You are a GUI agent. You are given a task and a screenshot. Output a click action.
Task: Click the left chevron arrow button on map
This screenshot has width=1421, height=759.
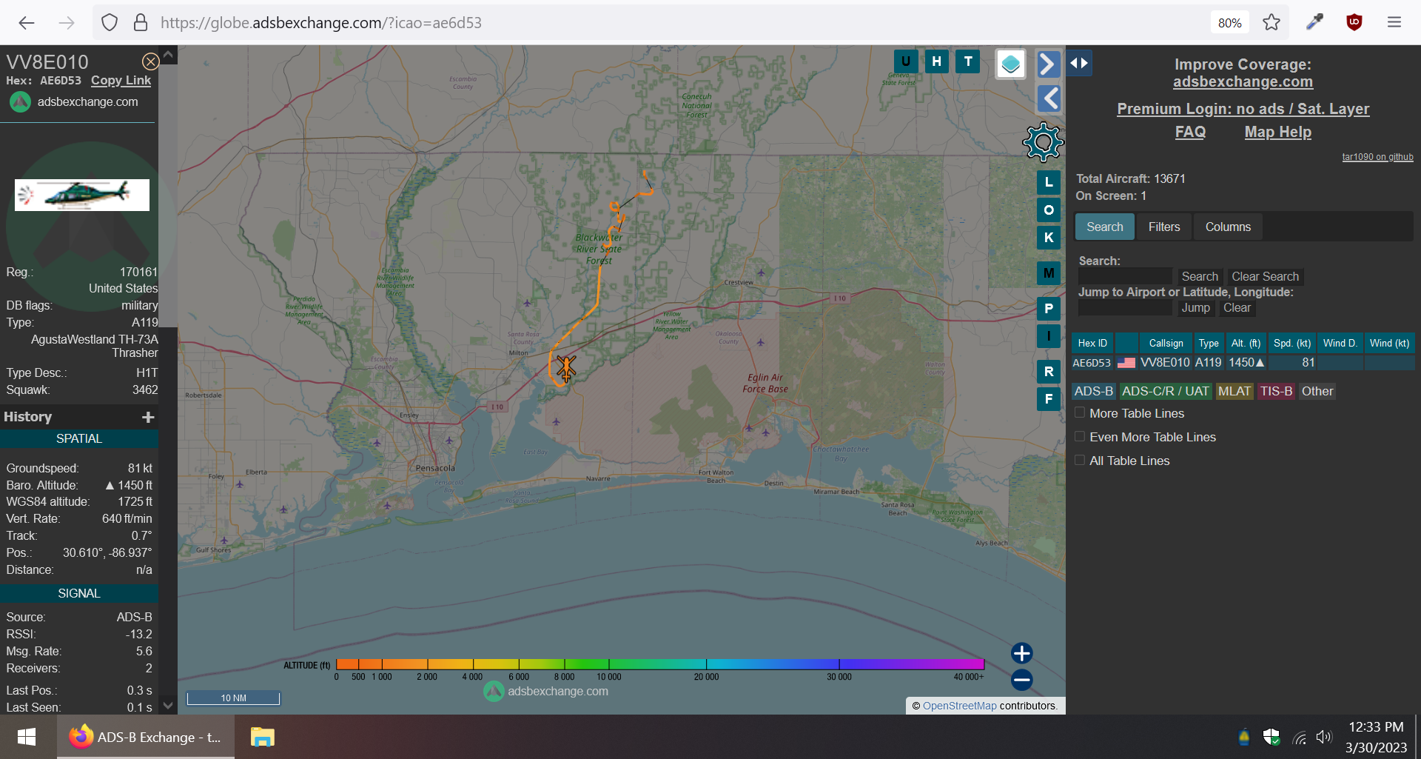tap(1048, 98)
